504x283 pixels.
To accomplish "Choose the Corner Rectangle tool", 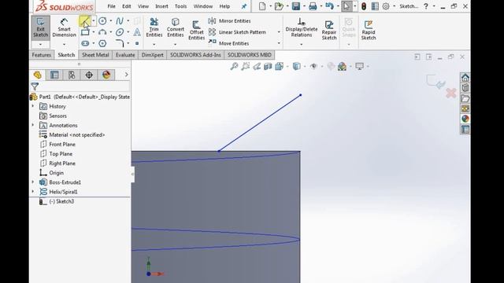I will [85, 32].
